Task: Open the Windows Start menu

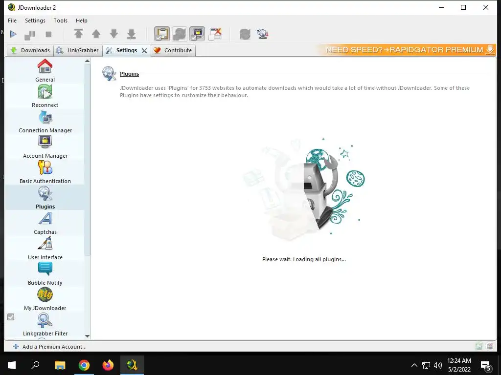Action: [x=12, y=365]
